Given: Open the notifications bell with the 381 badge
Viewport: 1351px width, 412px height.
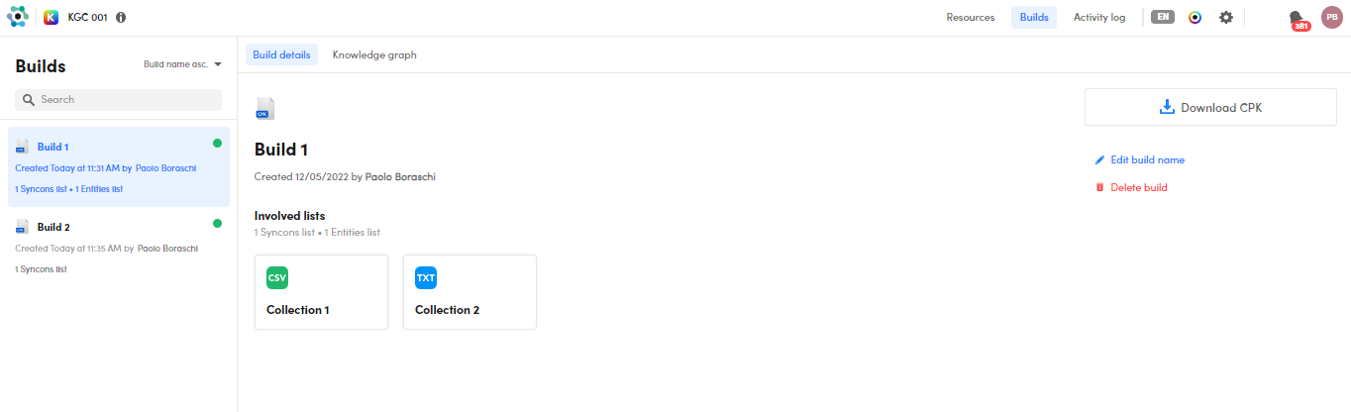Looking at the screenshot, I should 1297,18.
